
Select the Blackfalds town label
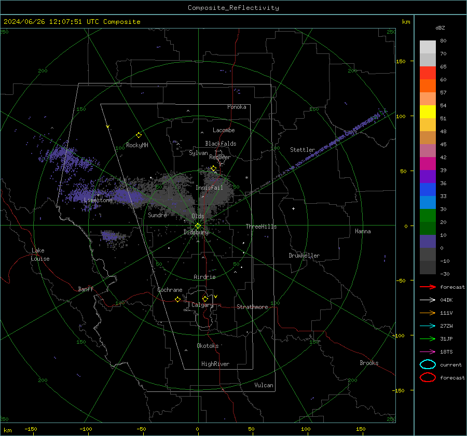221,144
